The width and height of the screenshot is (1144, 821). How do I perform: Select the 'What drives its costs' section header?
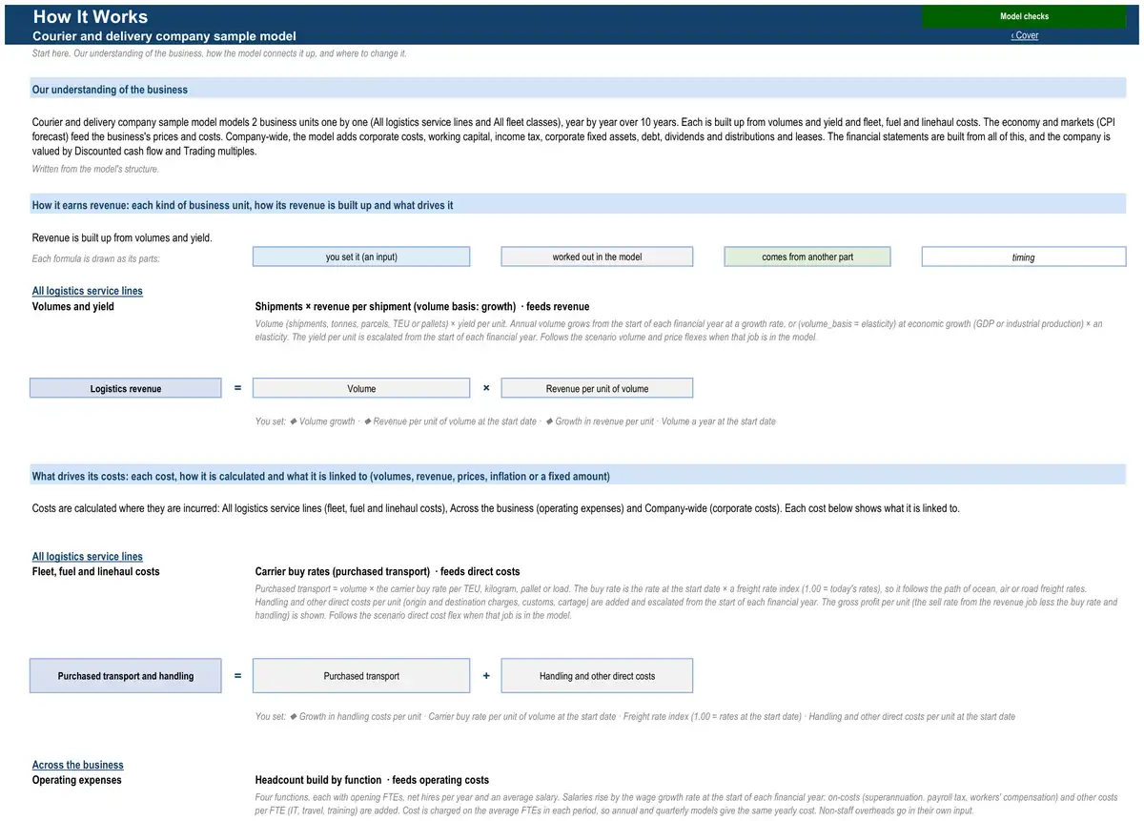coord(579,476)
